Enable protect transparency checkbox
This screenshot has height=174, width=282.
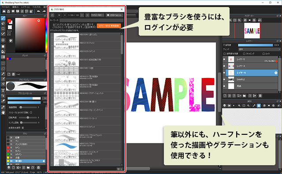point(224,54)
